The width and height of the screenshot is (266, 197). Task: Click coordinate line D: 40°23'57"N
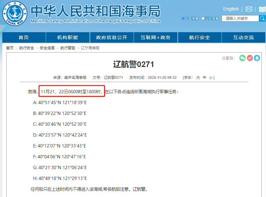pyautogui.click(x=60, y=135)
